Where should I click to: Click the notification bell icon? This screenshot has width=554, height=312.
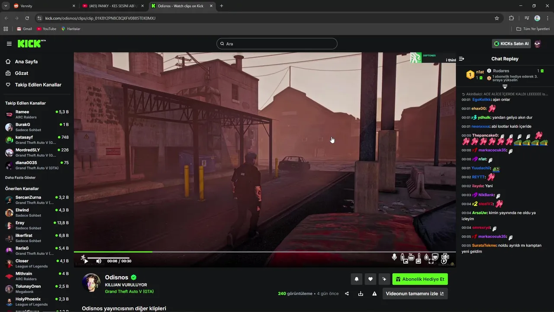[x=357, y=279]
